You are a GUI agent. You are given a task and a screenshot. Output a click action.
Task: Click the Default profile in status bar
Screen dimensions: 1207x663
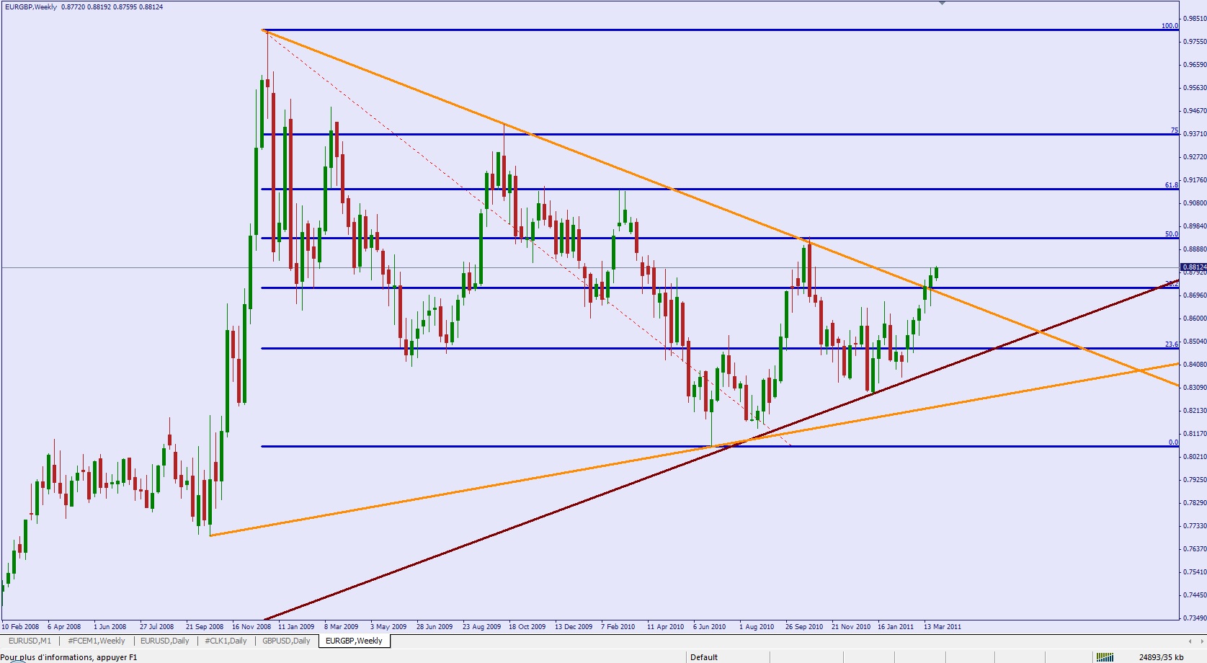pyautogui.click(x=704, y=657)
